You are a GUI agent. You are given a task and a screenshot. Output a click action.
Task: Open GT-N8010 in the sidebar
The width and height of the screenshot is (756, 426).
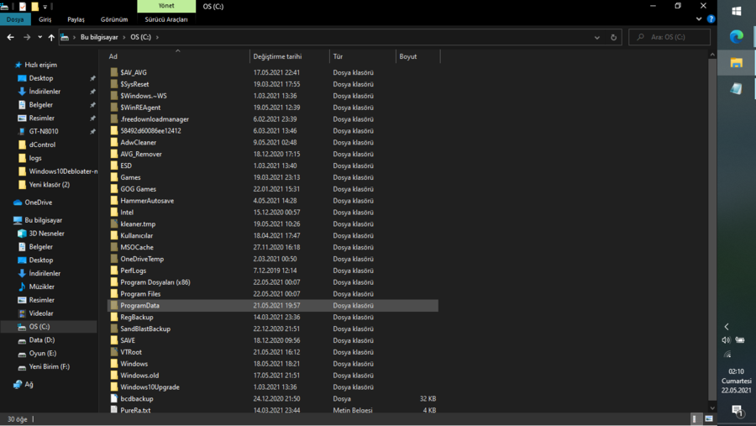coord(44,131)
